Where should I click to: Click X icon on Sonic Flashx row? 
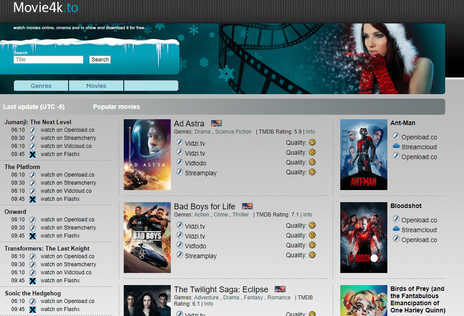point(33,309)
